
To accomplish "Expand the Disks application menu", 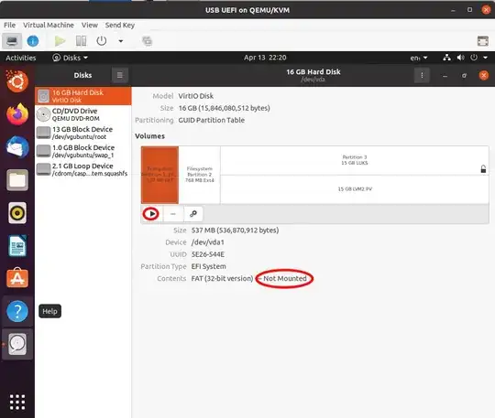I will [70, 58].
